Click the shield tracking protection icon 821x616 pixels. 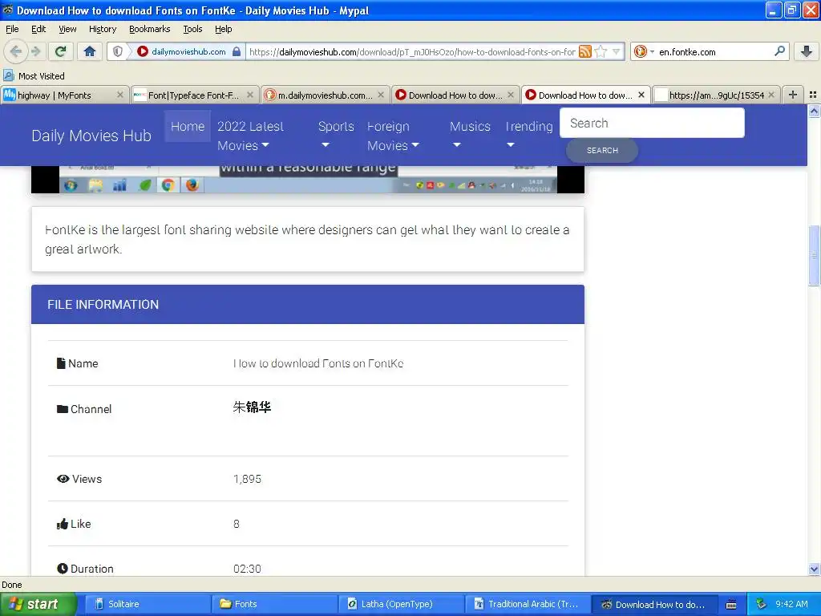click(x=118, y=51)
